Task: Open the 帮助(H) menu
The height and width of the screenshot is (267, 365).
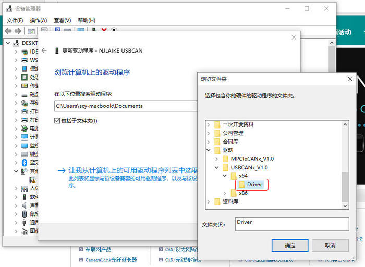Action: point(87,20)
